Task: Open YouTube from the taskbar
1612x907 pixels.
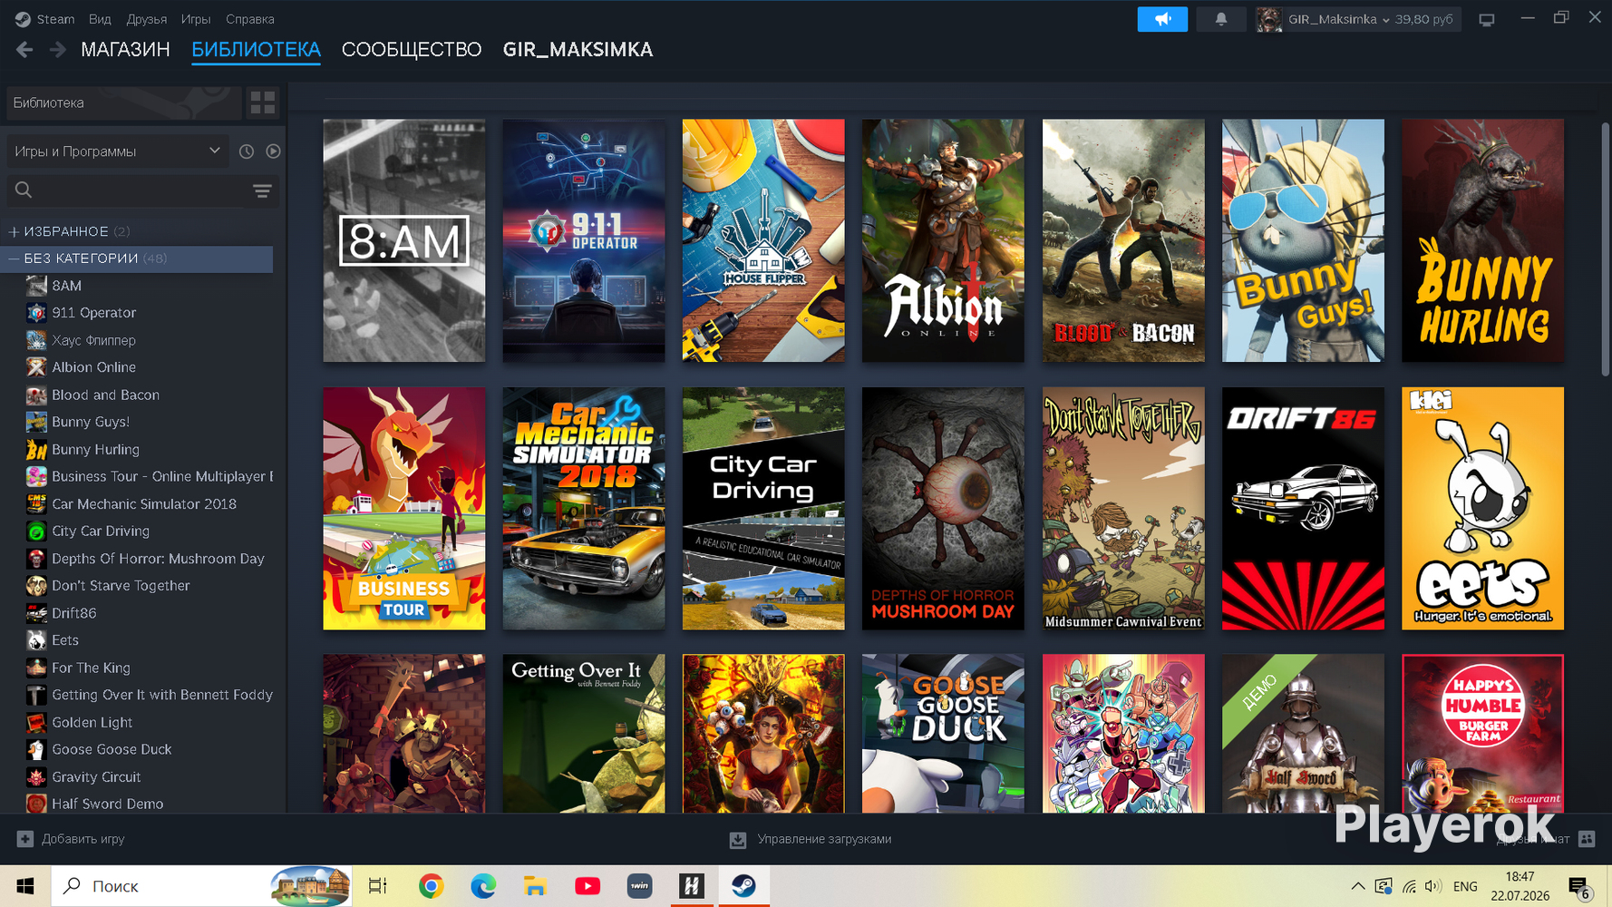Action: [588, 886]
